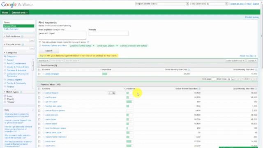Expand Dining & Nightlife category

[x=5, y=80]
